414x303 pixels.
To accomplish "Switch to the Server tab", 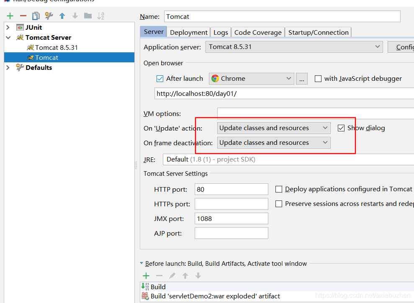I will point(153,32).
